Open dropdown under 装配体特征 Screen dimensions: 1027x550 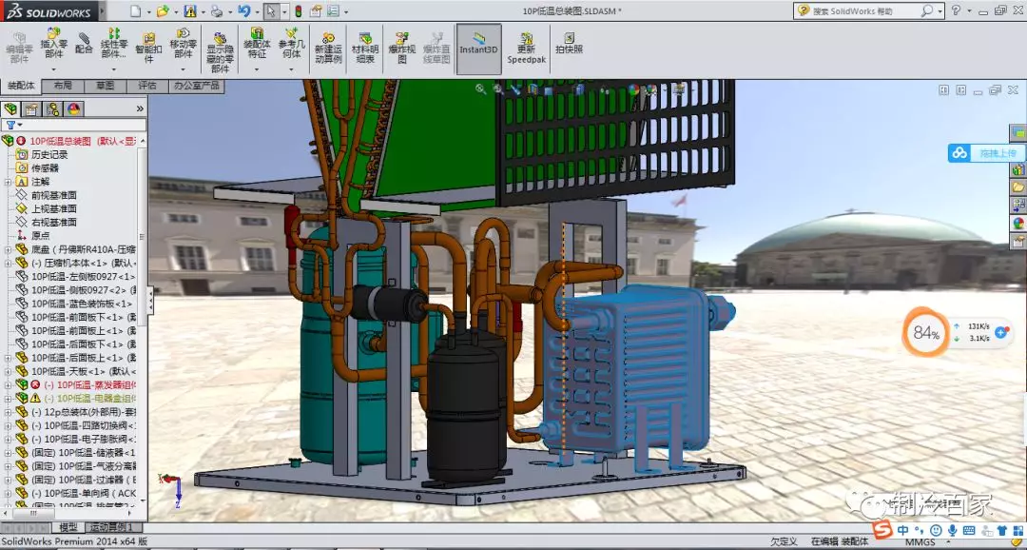coord(257,69)
